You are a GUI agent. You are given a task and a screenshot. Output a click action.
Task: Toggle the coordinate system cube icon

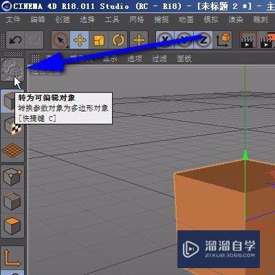pyautogui.click(x=223, y=40)
